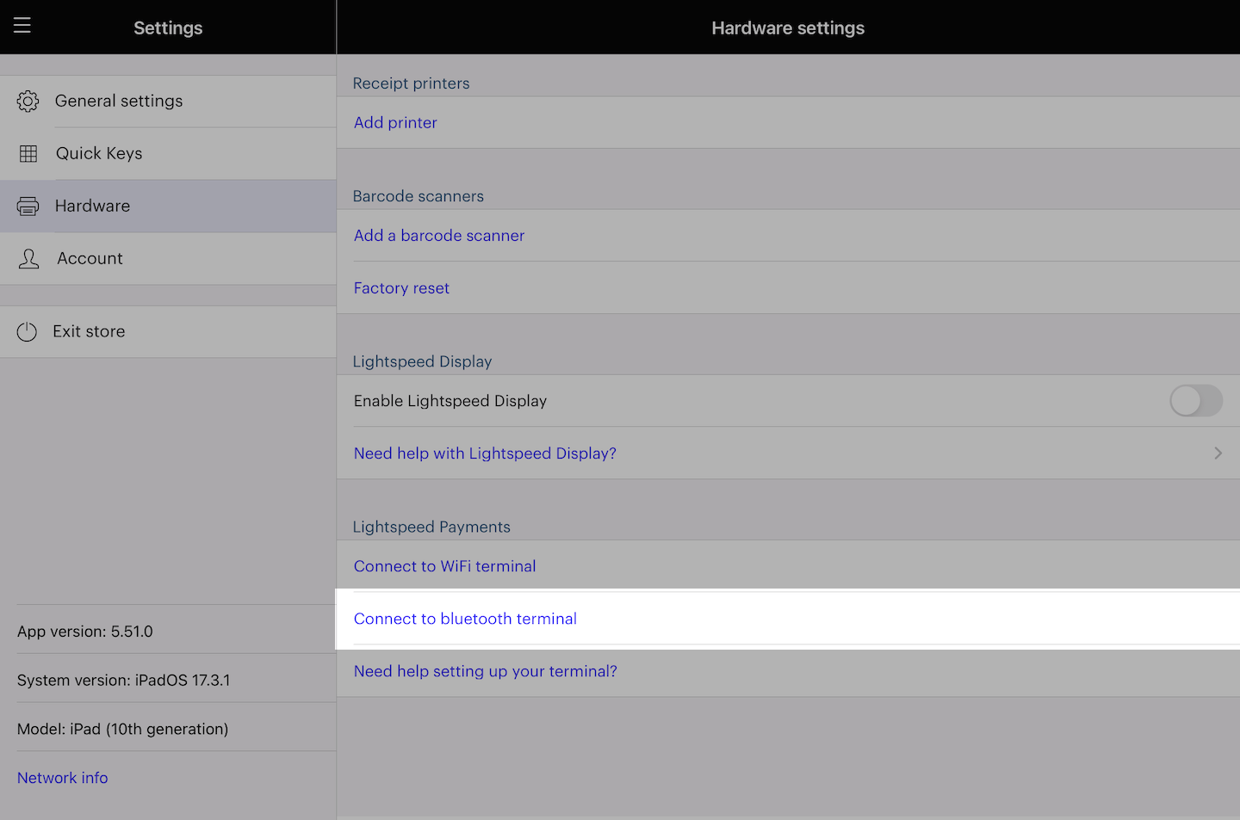Open Need help with Lightspeed Display link
This screenshot has width=1240, height=820.
click(485, 453)
